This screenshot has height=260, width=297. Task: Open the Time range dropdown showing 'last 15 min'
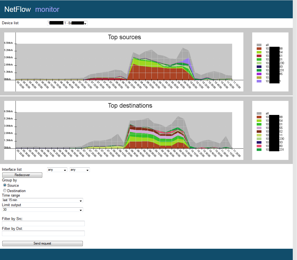click(42, 200)
